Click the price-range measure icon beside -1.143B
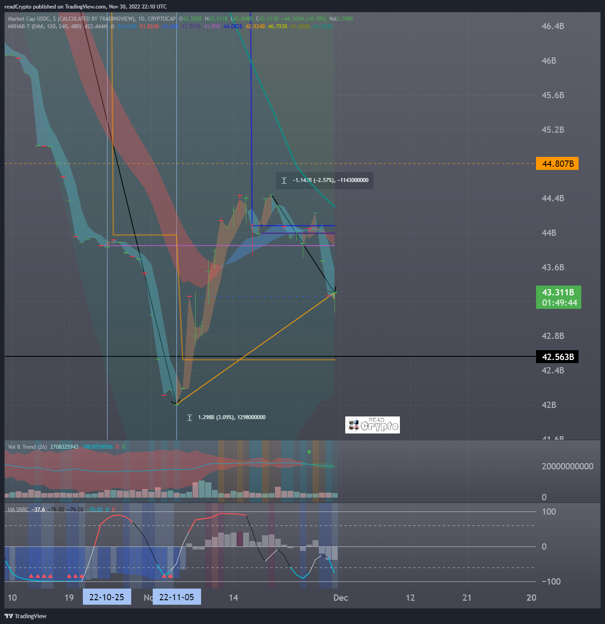The width and height of the screenshot is (605, 624). pyautogui.click(x=284, y=180)
